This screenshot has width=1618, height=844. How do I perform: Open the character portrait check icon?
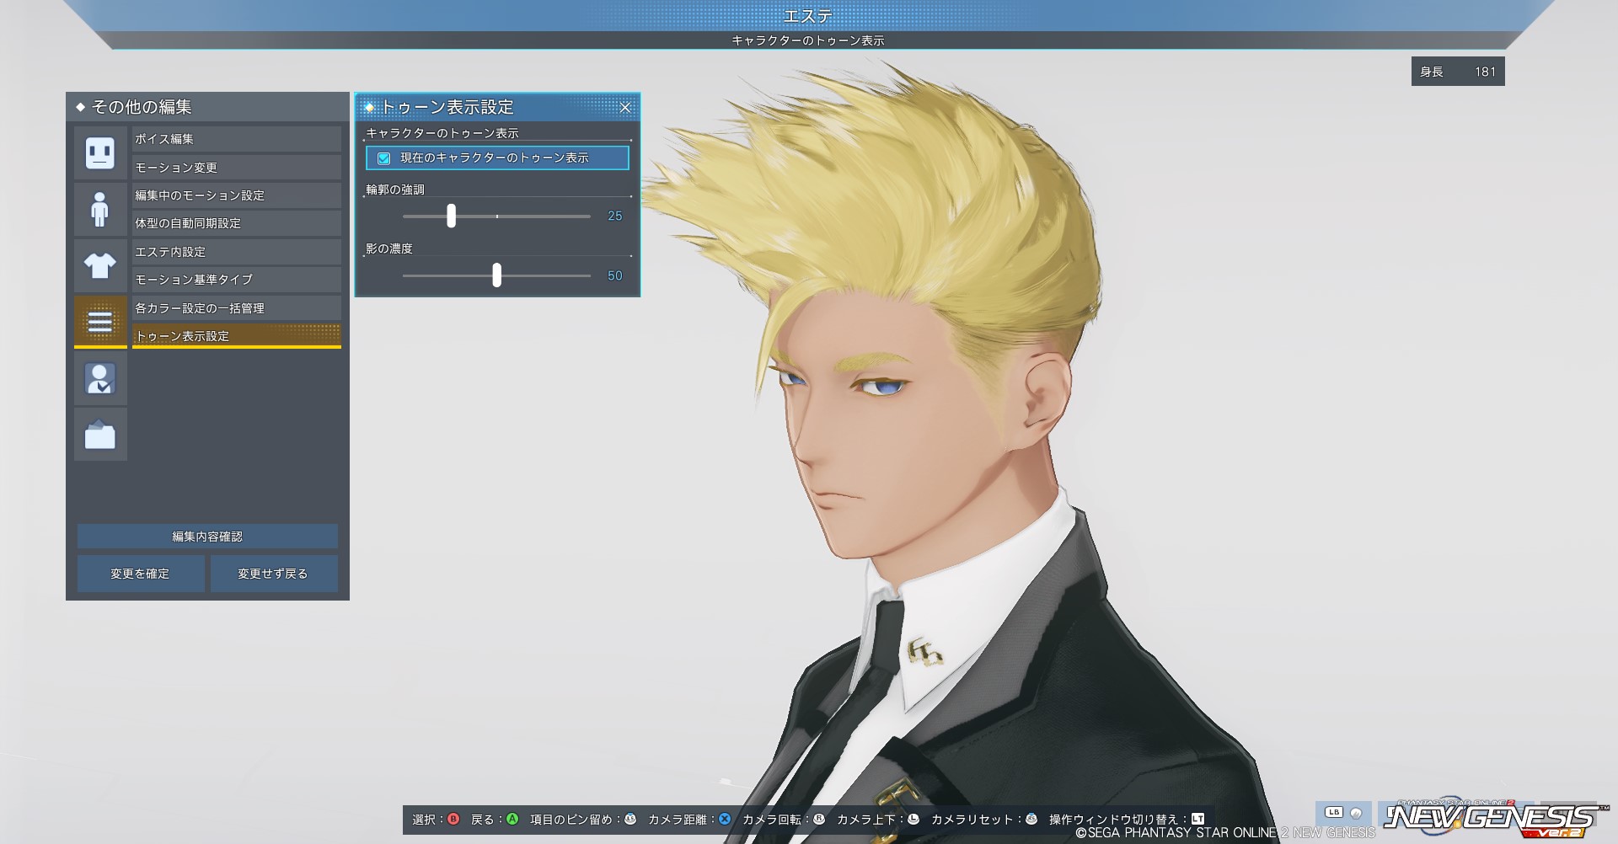coord(100,378)
